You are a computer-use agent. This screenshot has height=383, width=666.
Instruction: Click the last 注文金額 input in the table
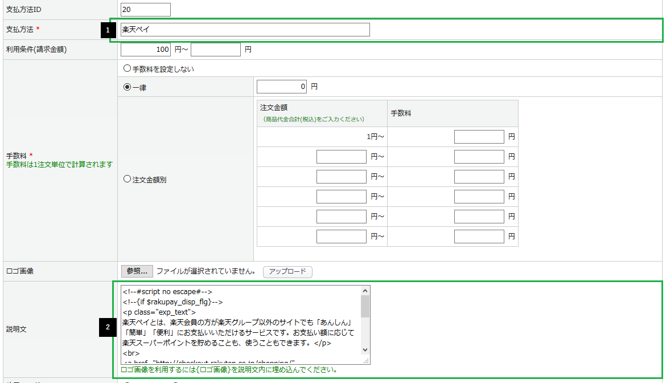pyautogui.click(x=341, y=236)
